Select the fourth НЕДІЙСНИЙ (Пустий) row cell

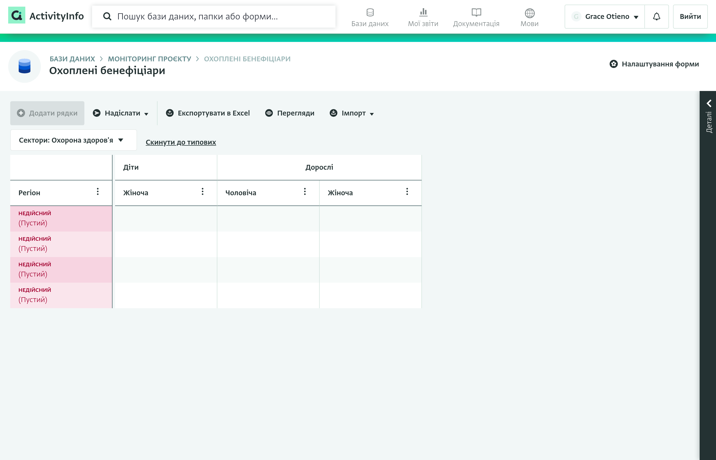click(61, 295)
